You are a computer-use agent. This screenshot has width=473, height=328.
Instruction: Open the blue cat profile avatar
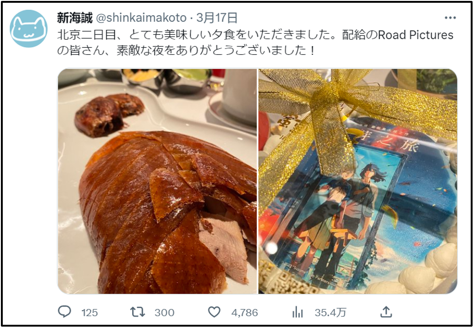pyautogui.click(x=28, y=29)
